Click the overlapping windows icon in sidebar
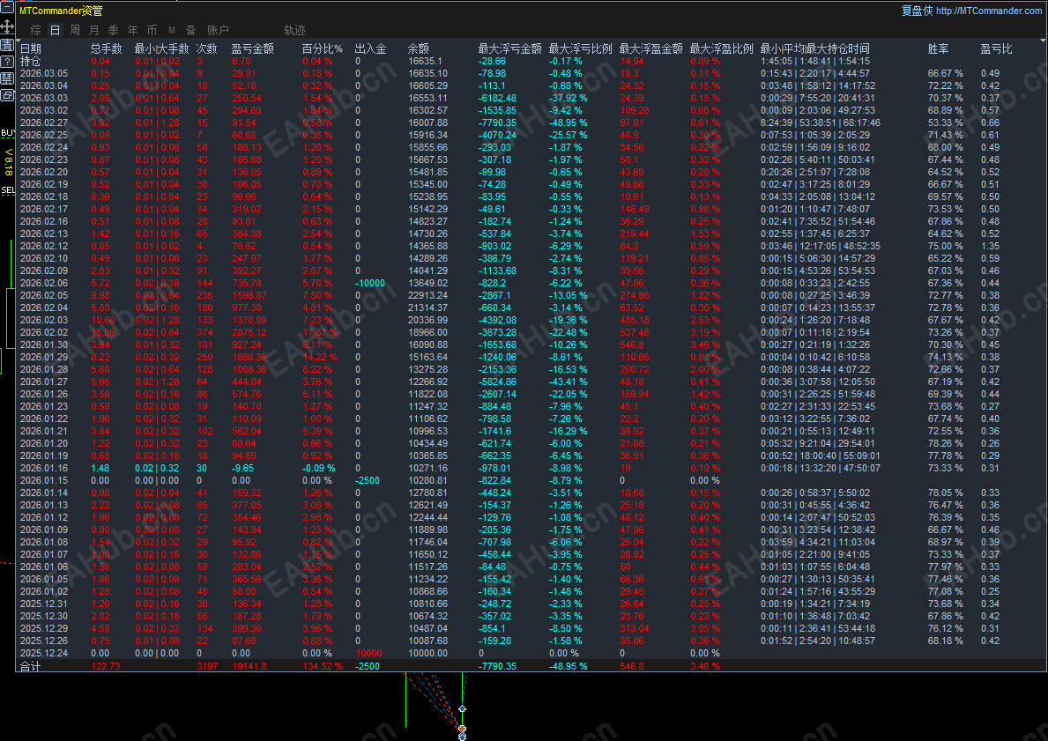This screenshot has width=1048, height=741. (7, 95)
